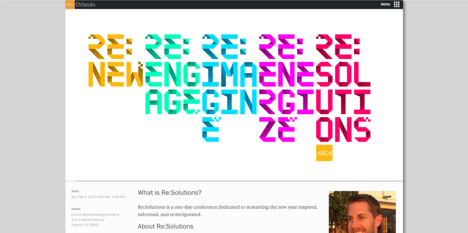Viewport: 468px width, 233px height.
Task: Select 'About Re:Solutions' heading
Action: (x=165, y=226)
